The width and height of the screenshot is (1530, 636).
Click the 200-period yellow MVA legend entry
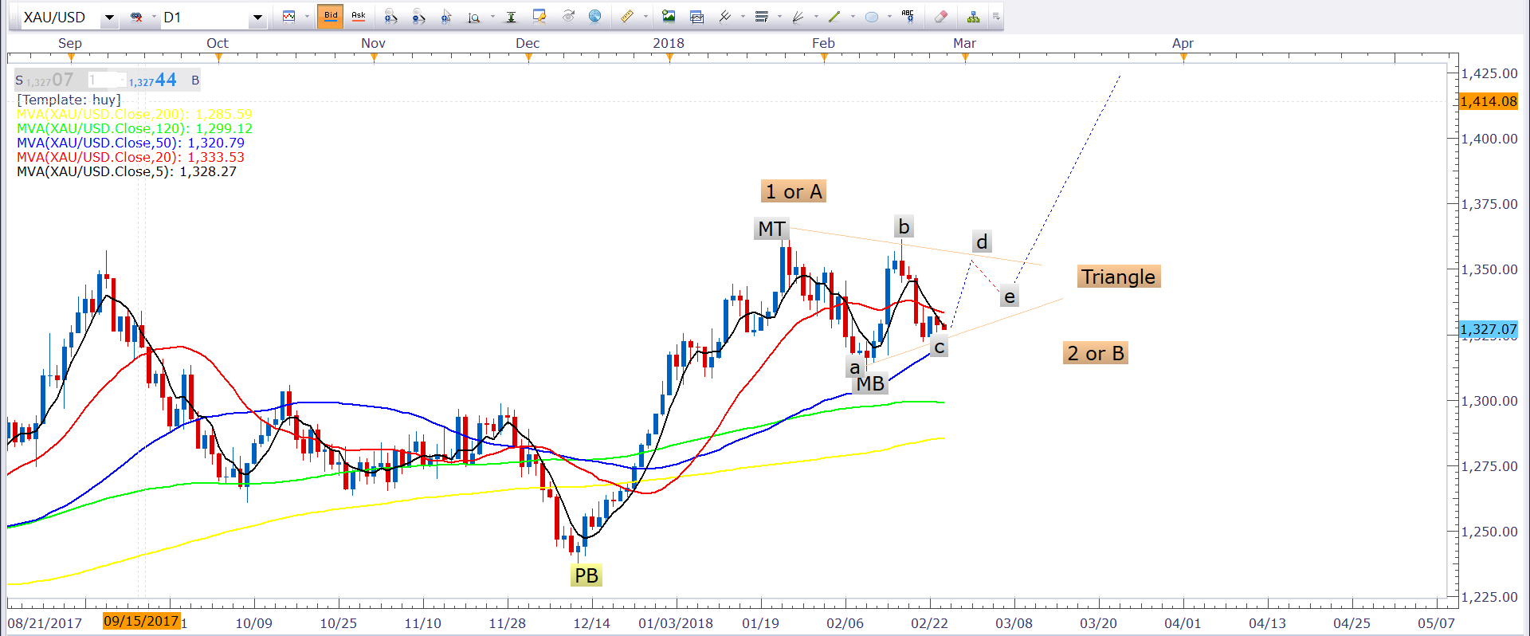point(134,114)
